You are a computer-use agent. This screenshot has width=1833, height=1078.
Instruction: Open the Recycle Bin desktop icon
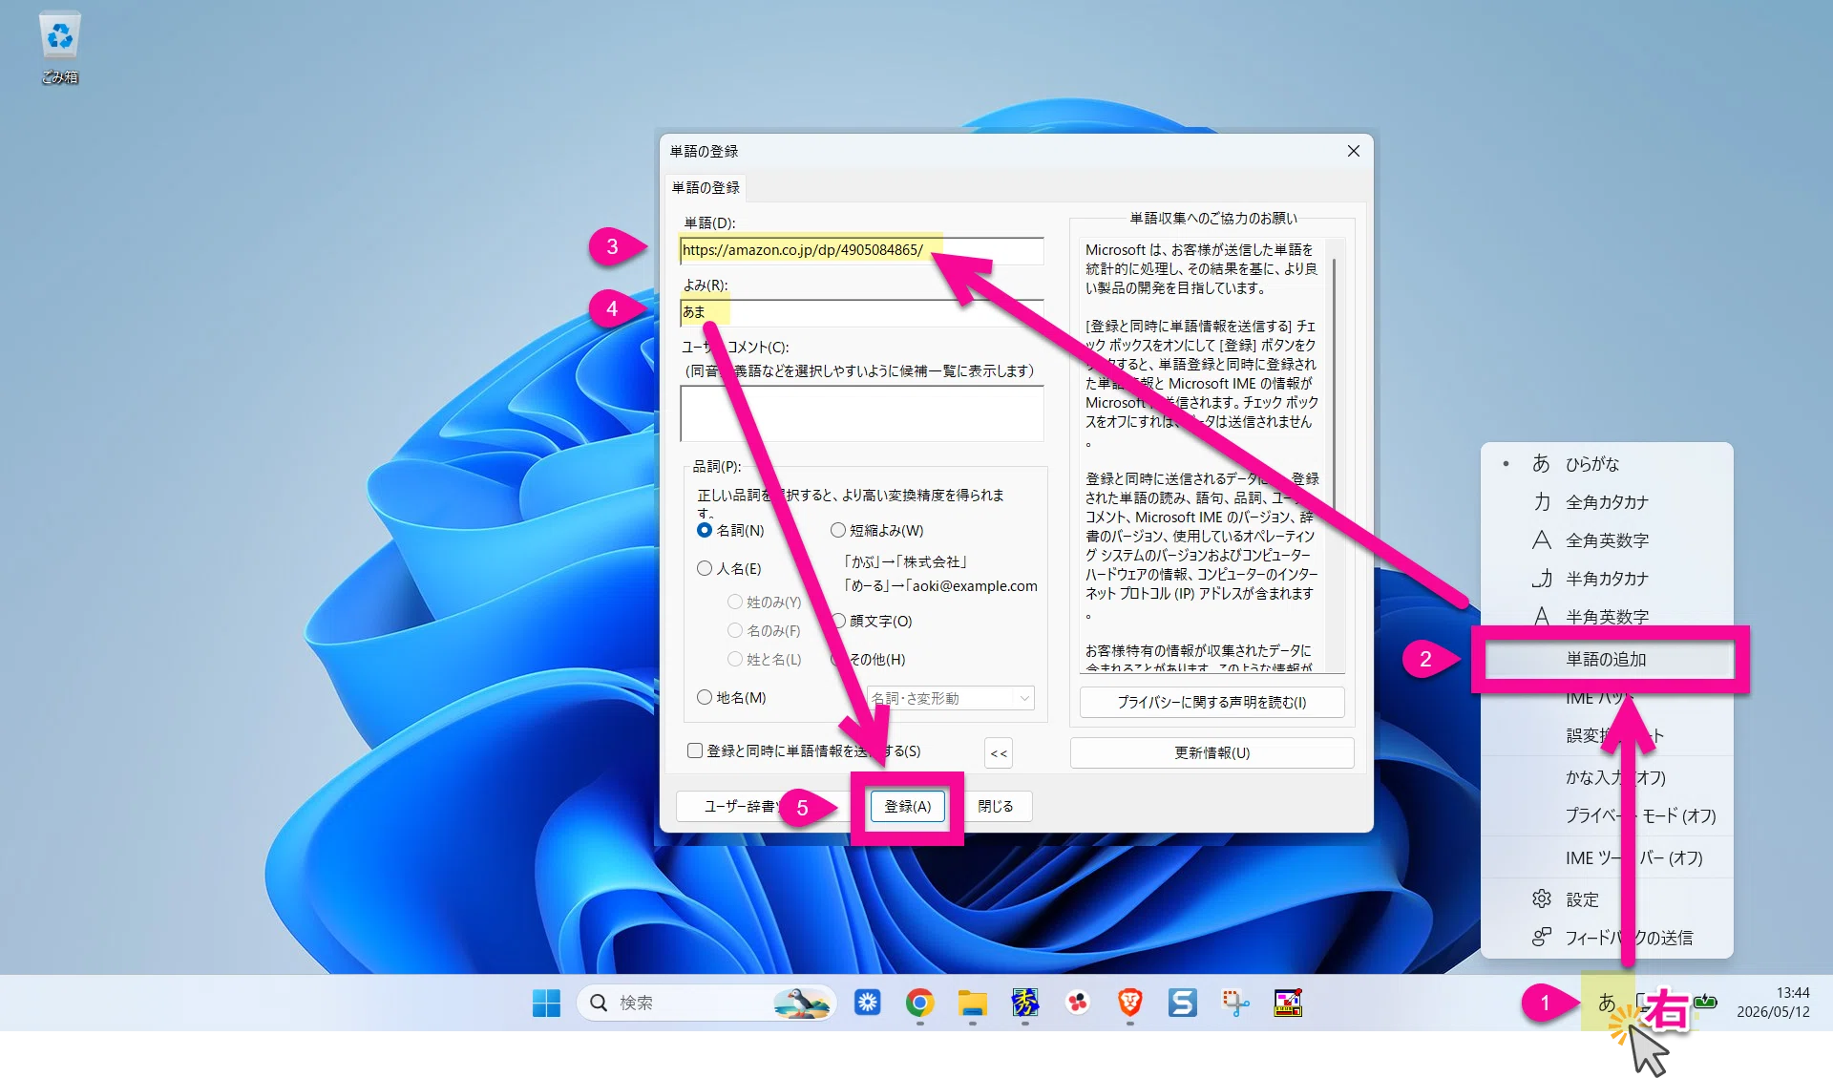59,48
